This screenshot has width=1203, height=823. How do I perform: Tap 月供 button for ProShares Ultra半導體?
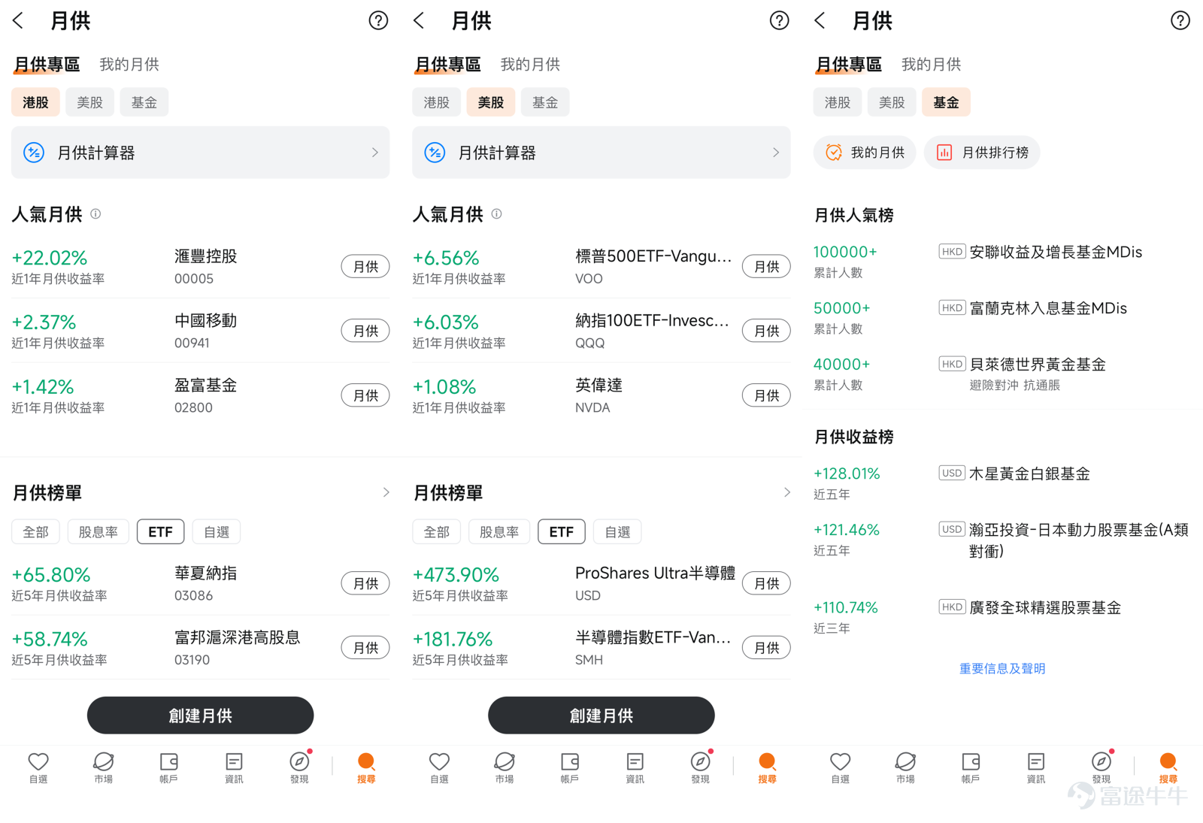(x=766, y=583)
